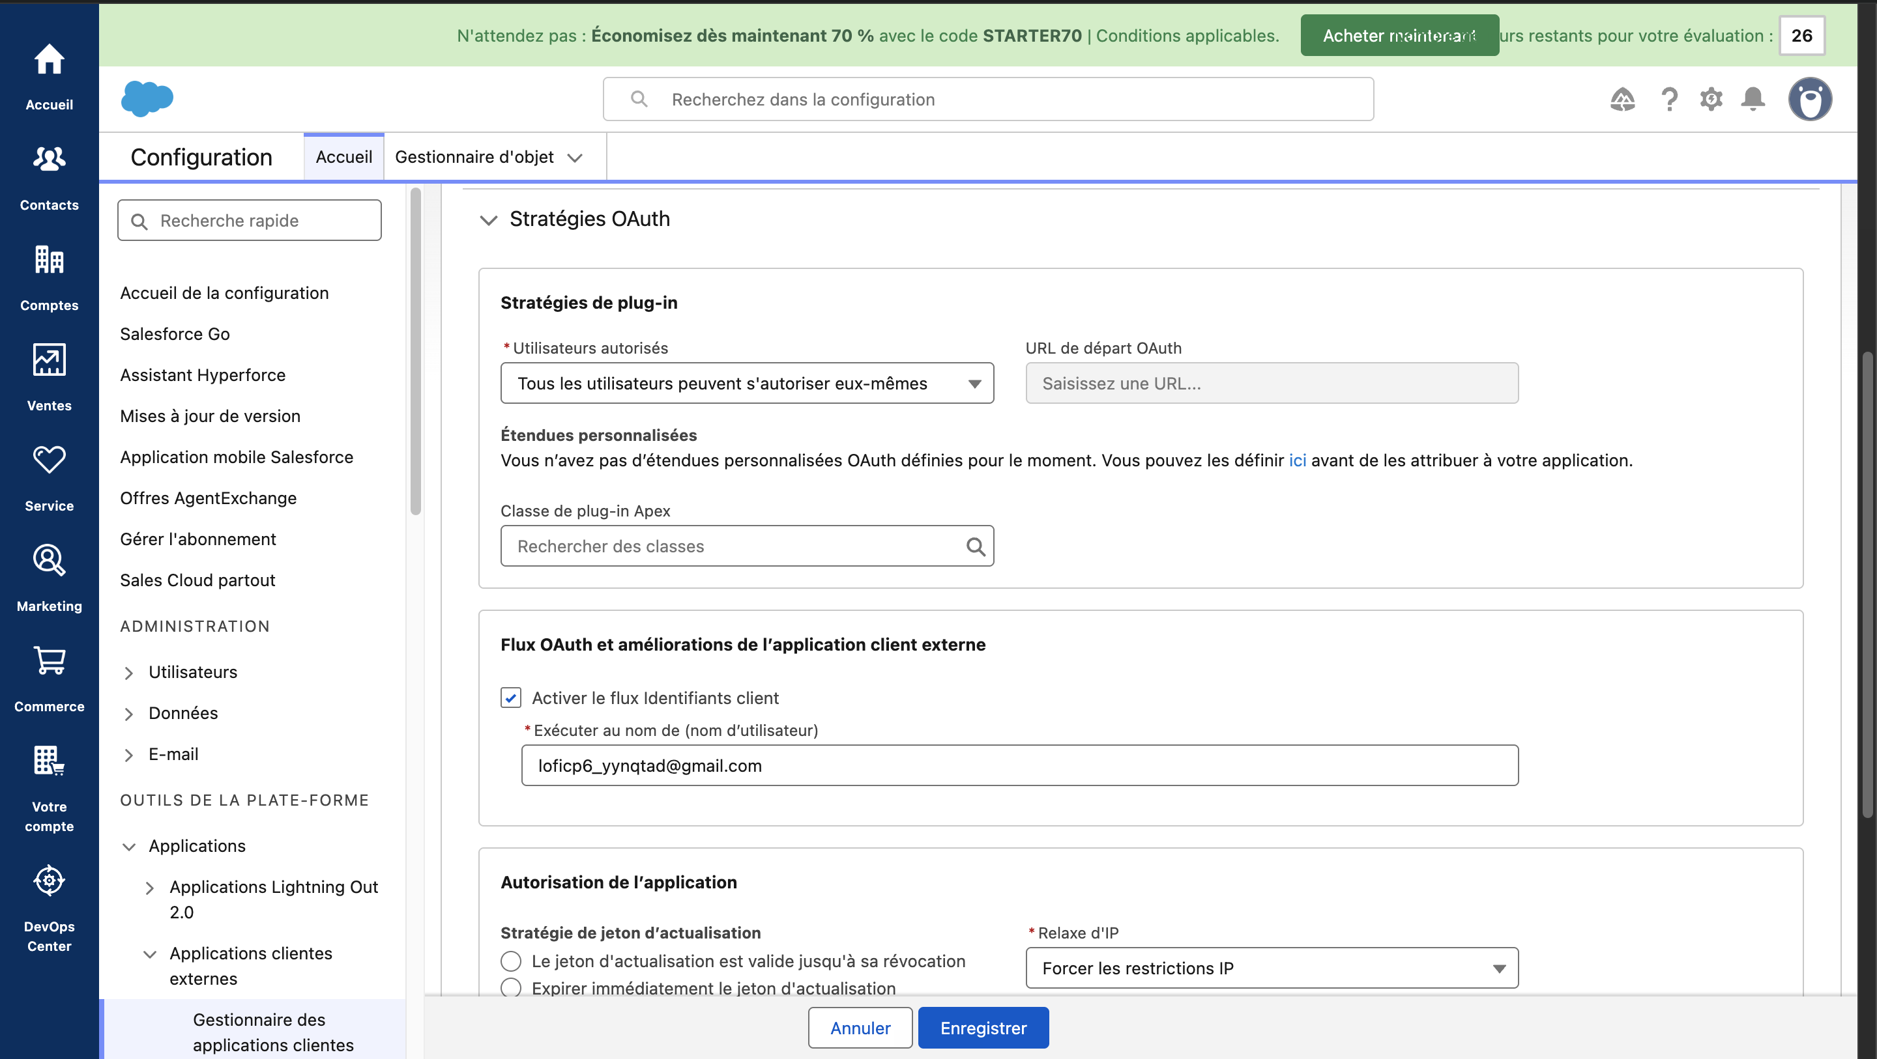Click the main page vertical scrollbar
Screen dimensions: 1877x1059
click(x=1867, y=584)
